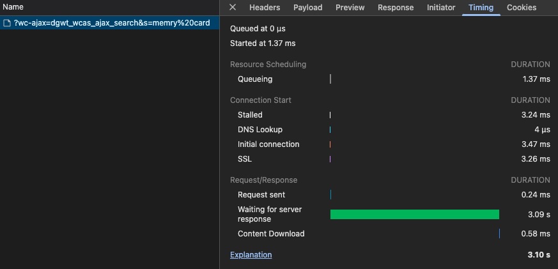The height and width of the screenshot is (269, 558).
Task: Click the 'Queued at 0 µs' text
Action: coord(258,29)
